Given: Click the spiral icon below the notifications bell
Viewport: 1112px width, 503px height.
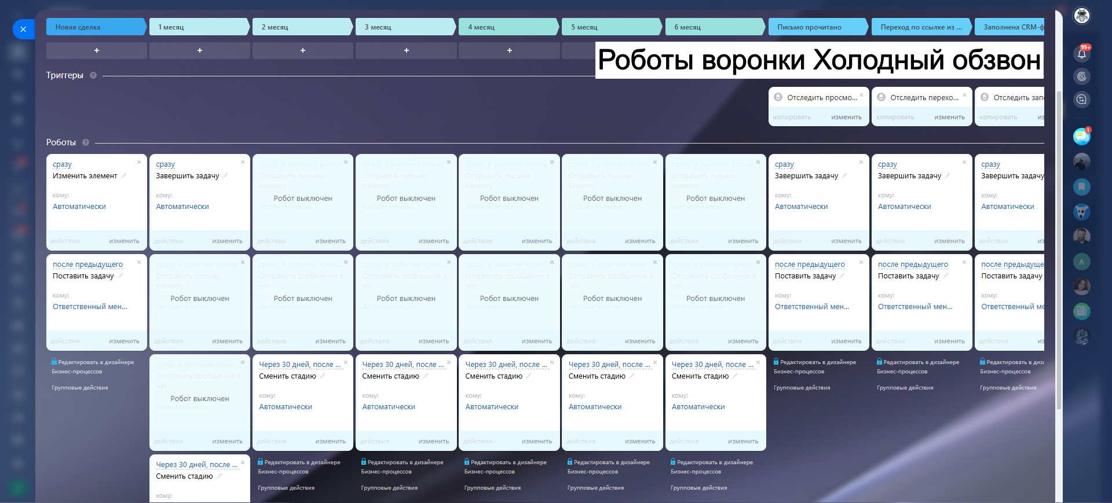Looking at the screenshot, I should pos(1081,76).
